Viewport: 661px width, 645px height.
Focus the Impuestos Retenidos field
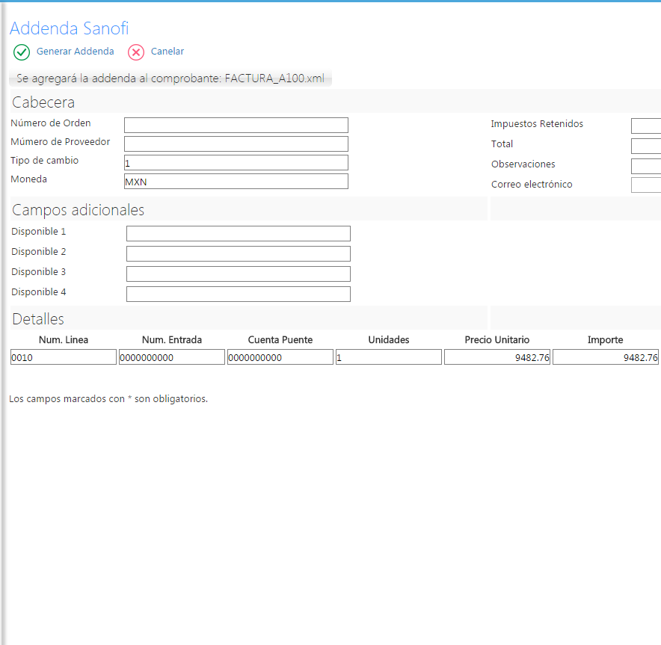pos(646,126)
